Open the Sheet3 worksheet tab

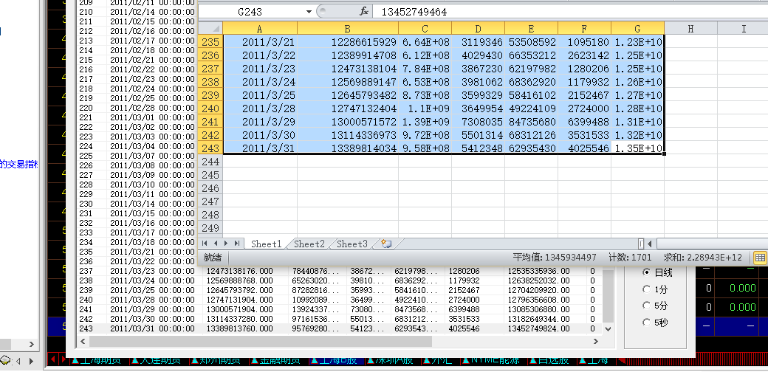pos(352,244)
